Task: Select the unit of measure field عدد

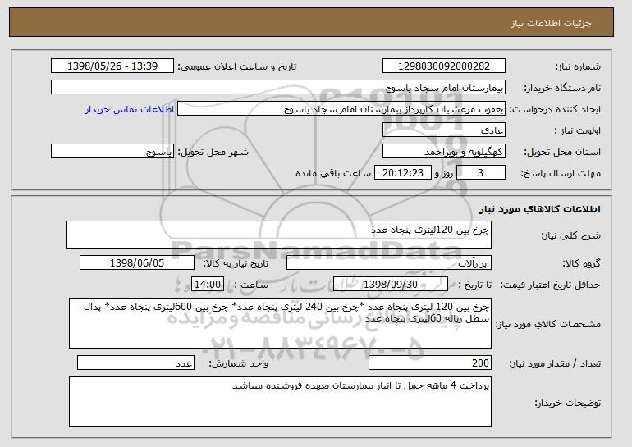Action: click(135, 363)
